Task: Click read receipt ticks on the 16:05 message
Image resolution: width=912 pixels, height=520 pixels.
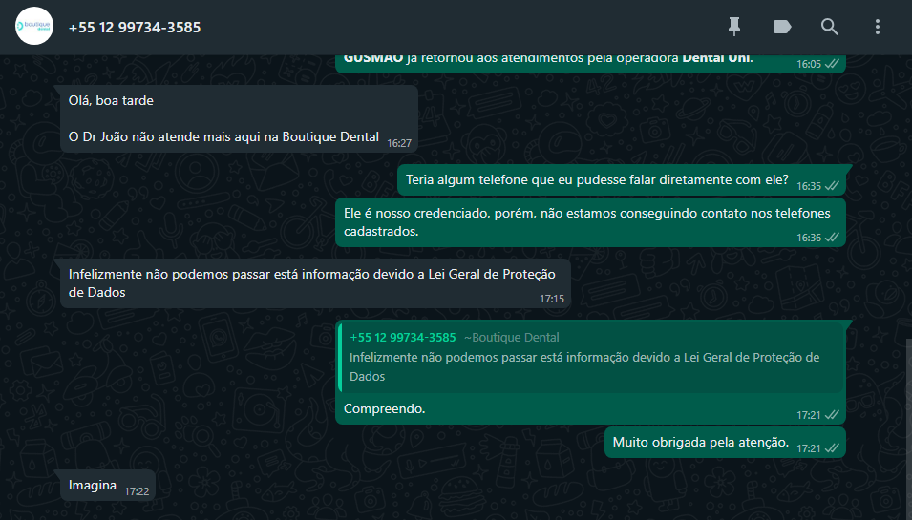Action: 832,64
